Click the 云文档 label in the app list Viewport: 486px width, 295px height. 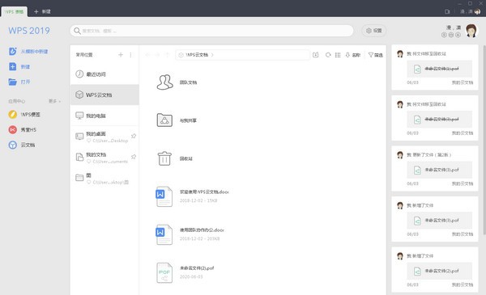[28, 145]
